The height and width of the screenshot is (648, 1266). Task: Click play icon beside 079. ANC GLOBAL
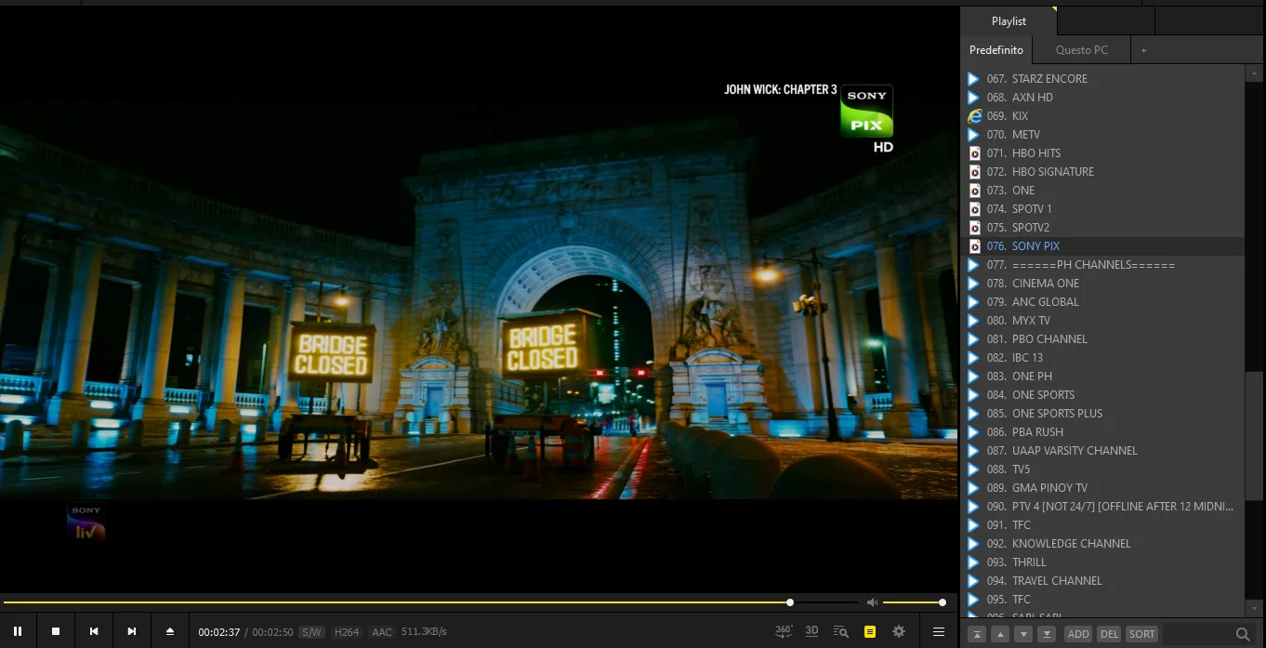pyautogui.click(x=974, y=302)
